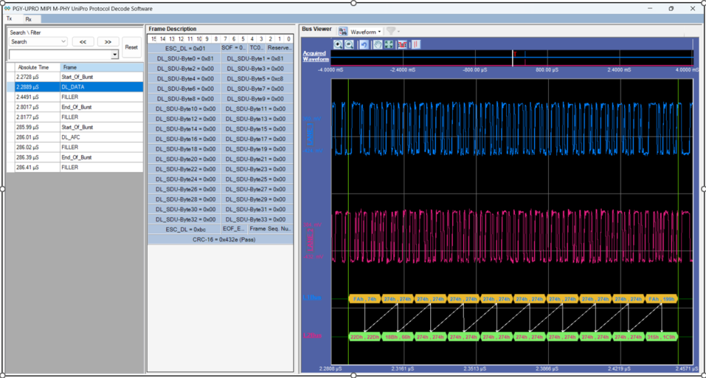Click the grayed filter funnel icon

coord(390,31)
